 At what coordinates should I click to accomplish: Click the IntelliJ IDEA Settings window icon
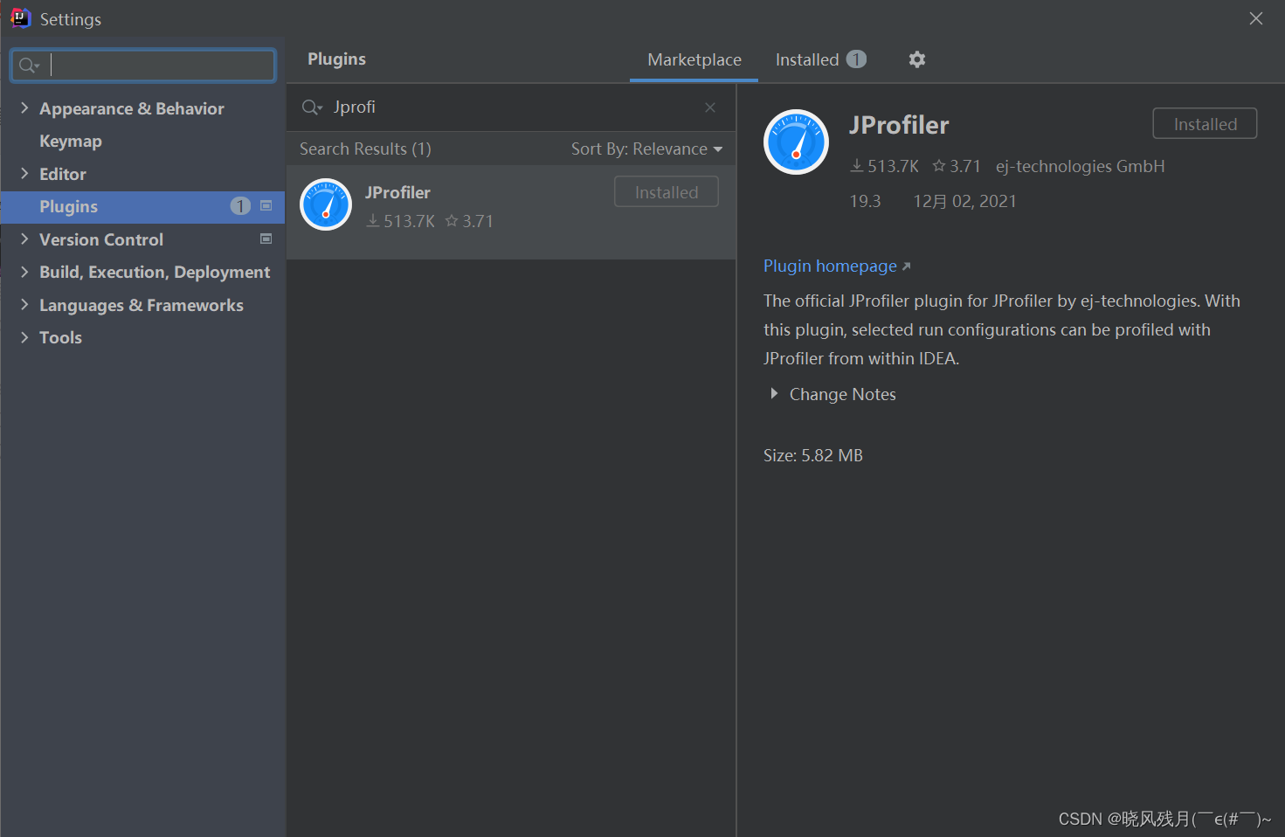[x=20, y=18]
